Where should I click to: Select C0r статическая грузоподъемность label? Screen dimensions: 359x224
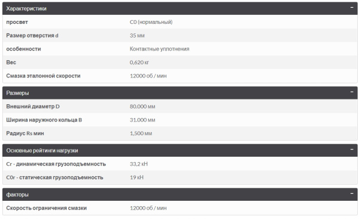click(54, 178)
